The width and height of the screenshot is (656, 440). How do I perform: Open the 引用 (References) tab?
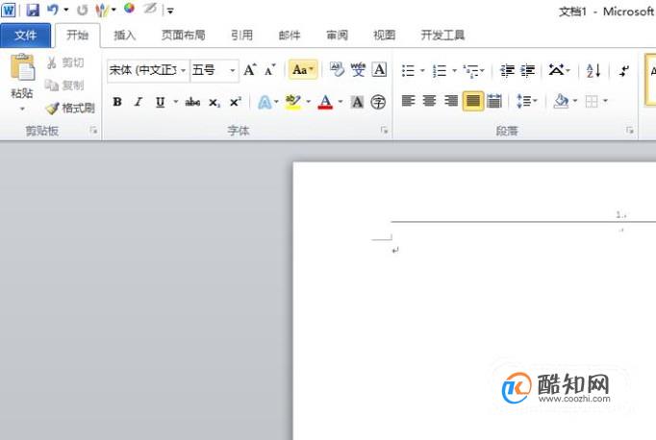[x=241, y=36]
